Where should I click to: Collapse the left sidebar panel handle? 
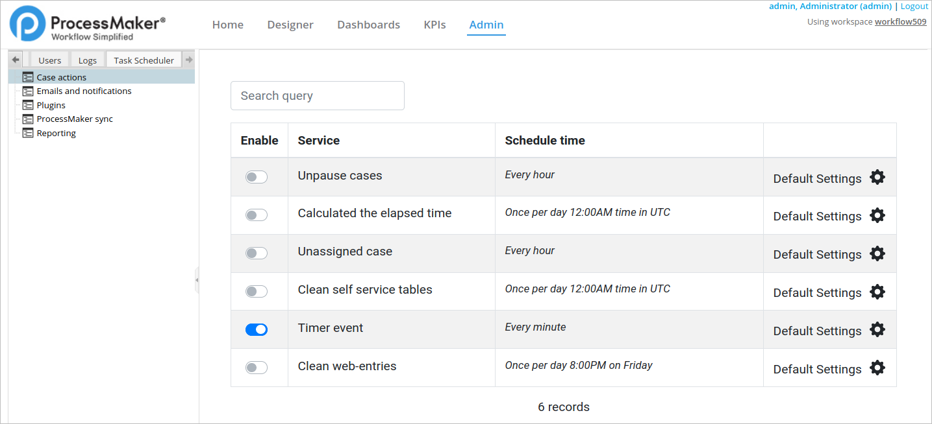[x=197, y=280]
